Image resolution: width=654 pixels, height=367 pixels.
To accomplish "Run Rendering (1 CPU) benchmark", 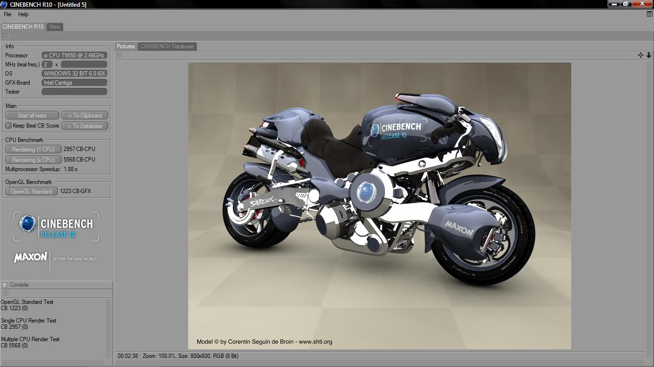I will pos(34,150).
